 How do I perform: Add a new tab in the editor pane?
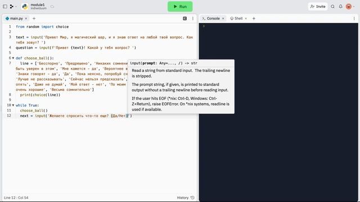pyautogui.click(x=34, y=19)
